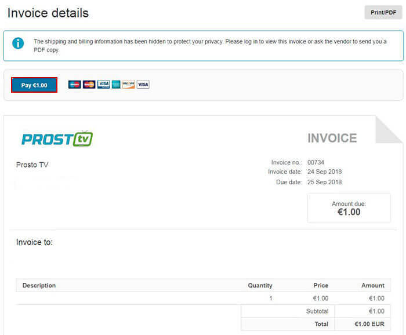Select the invoice number 00734
Viewport: 406px width, 335px height.
(316, 162)
